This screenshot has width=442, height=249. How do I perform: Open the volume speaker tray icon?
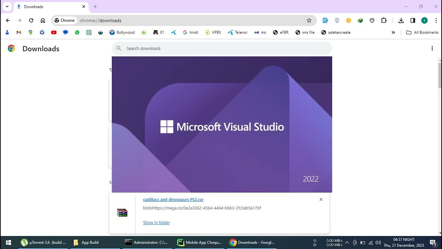[378, 242]
